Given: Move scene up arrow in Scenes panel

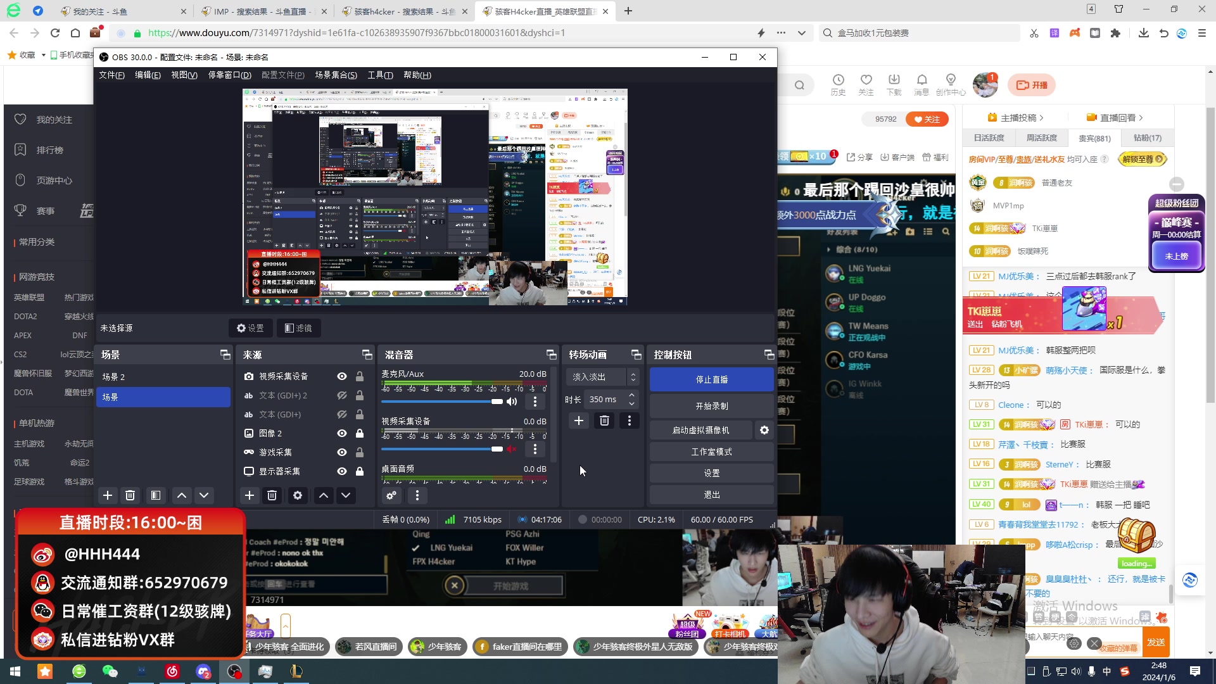Looking at the screenshot, I should pos(182,495).
